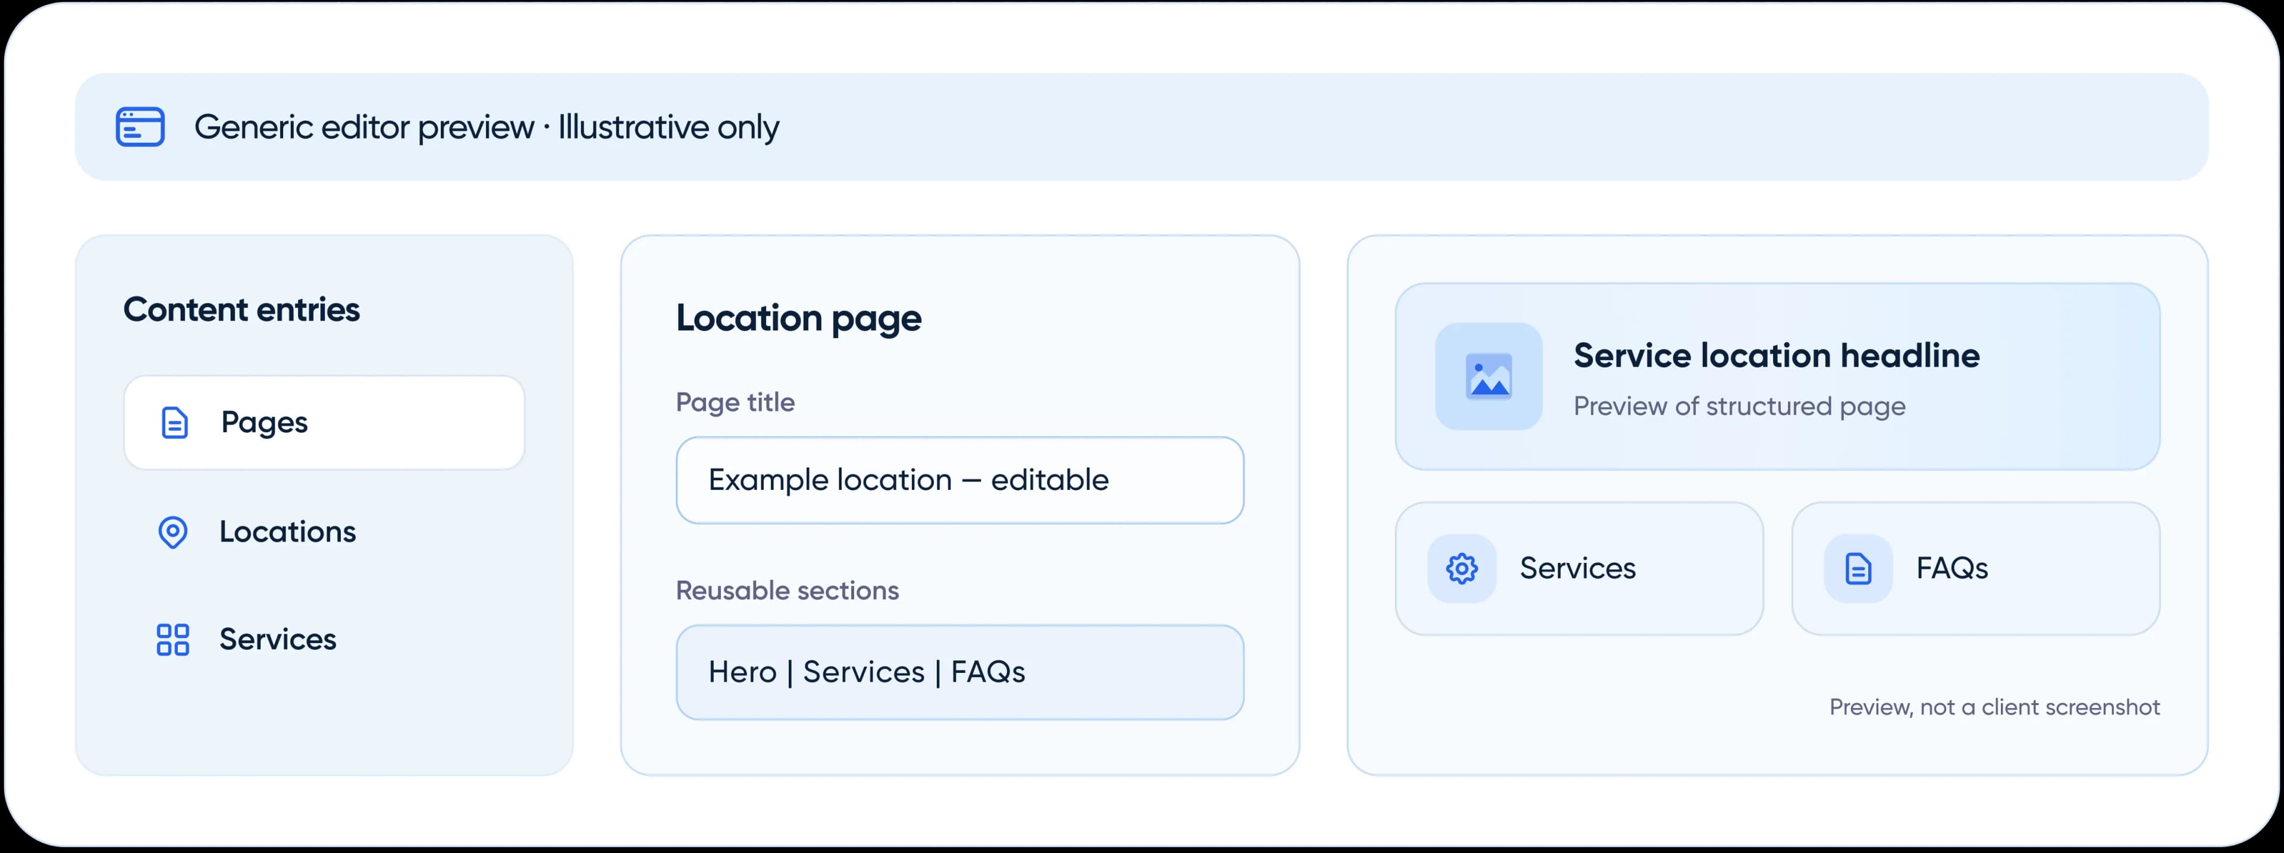2284x853 pixels.
Task: Click the Page title input field
Action: [x=959, y=480]
